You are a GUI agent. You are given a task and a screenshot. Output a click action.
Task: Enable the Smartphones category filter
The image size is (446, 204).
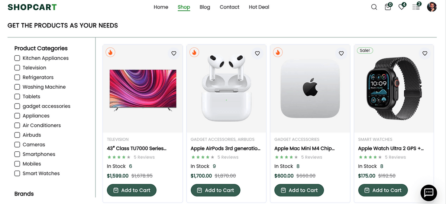click(x=17, y=154)
